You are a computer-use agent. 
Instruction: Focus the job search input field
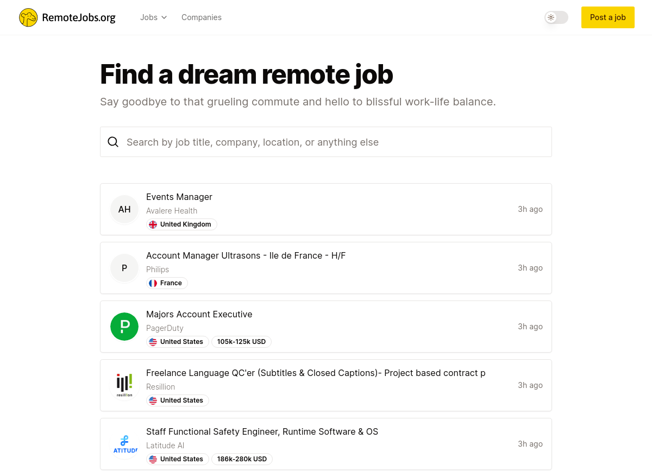(x=326, y=142)
